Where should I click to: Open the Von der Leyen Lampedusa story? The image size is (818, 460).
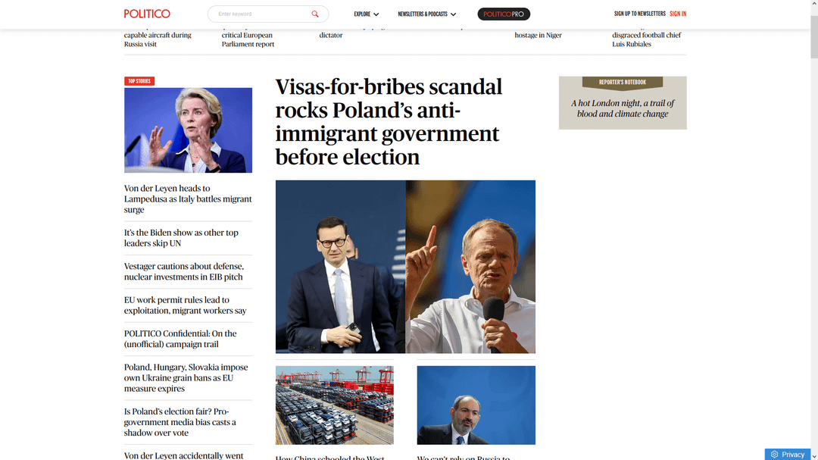click(x=188, y=199)
